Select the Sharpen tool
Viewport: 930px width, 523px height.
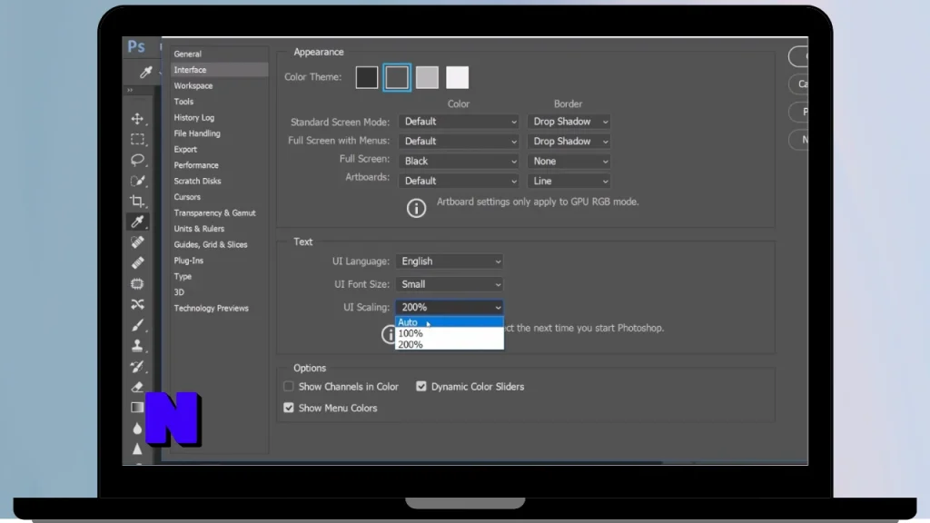coord(137,449)
